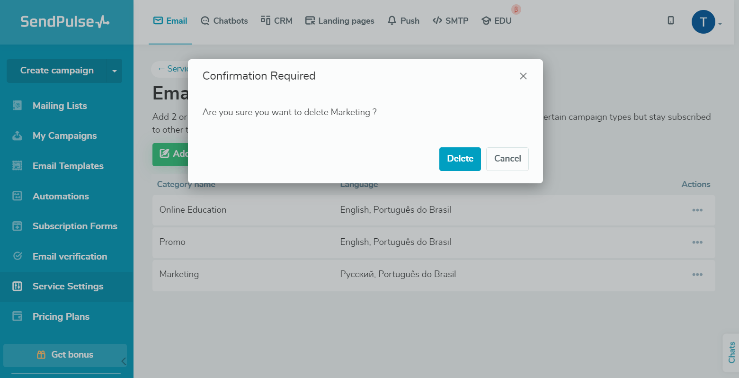Go to the Landing pages tab
The height and width of the screenshot is (378, 739).
point(339,21)
